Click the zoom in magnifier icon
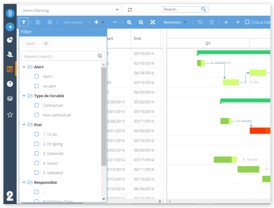 pyautogui.click(x=129, y=22)
